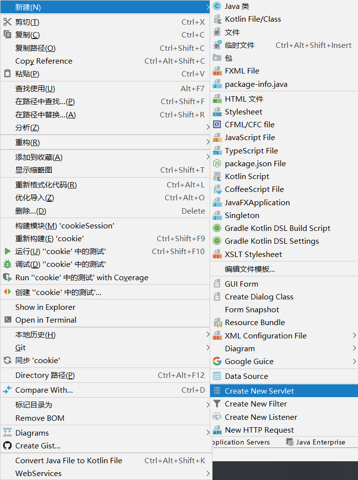Viewport: 358px width, 480px height.
Task: Select Singleton template entry
Action: 284,215
